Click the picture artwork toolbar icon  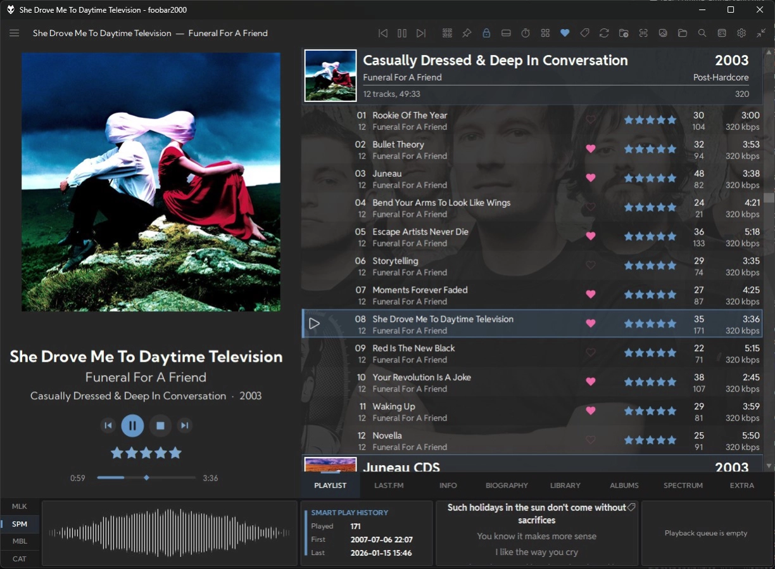663,33
